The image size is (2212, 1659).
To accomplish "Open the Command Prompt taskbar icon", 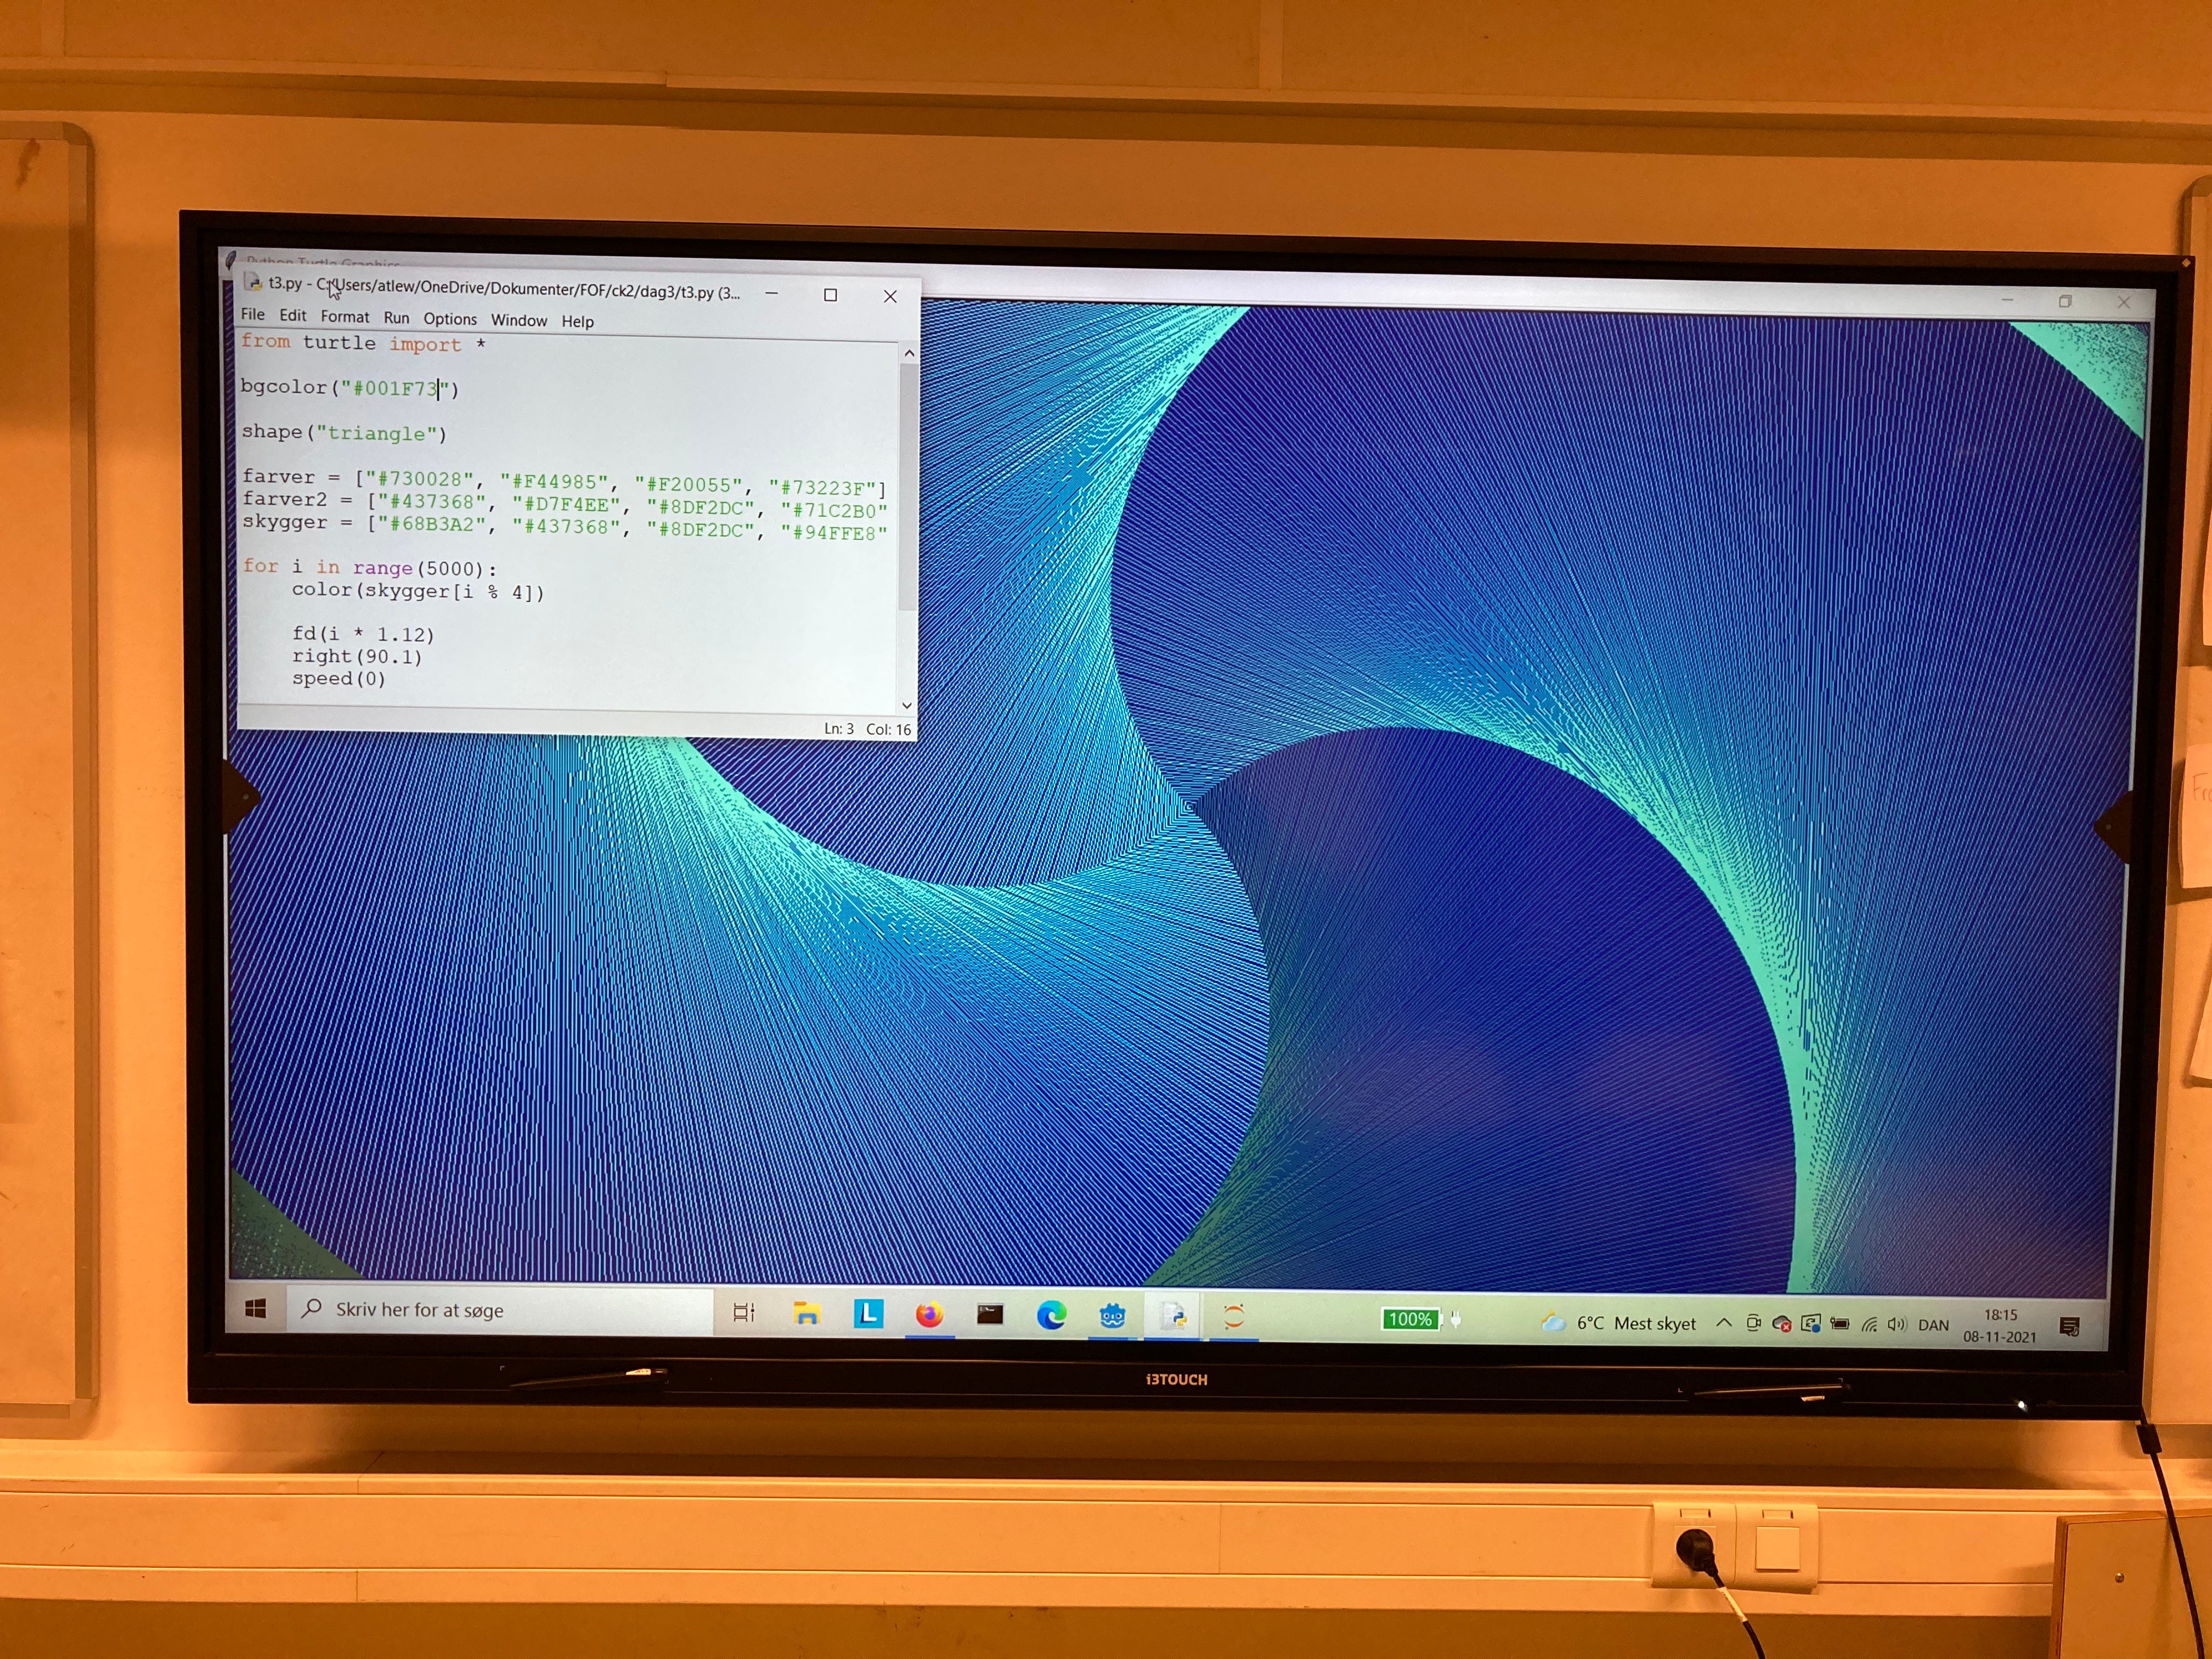I will tap(990, 1315).
